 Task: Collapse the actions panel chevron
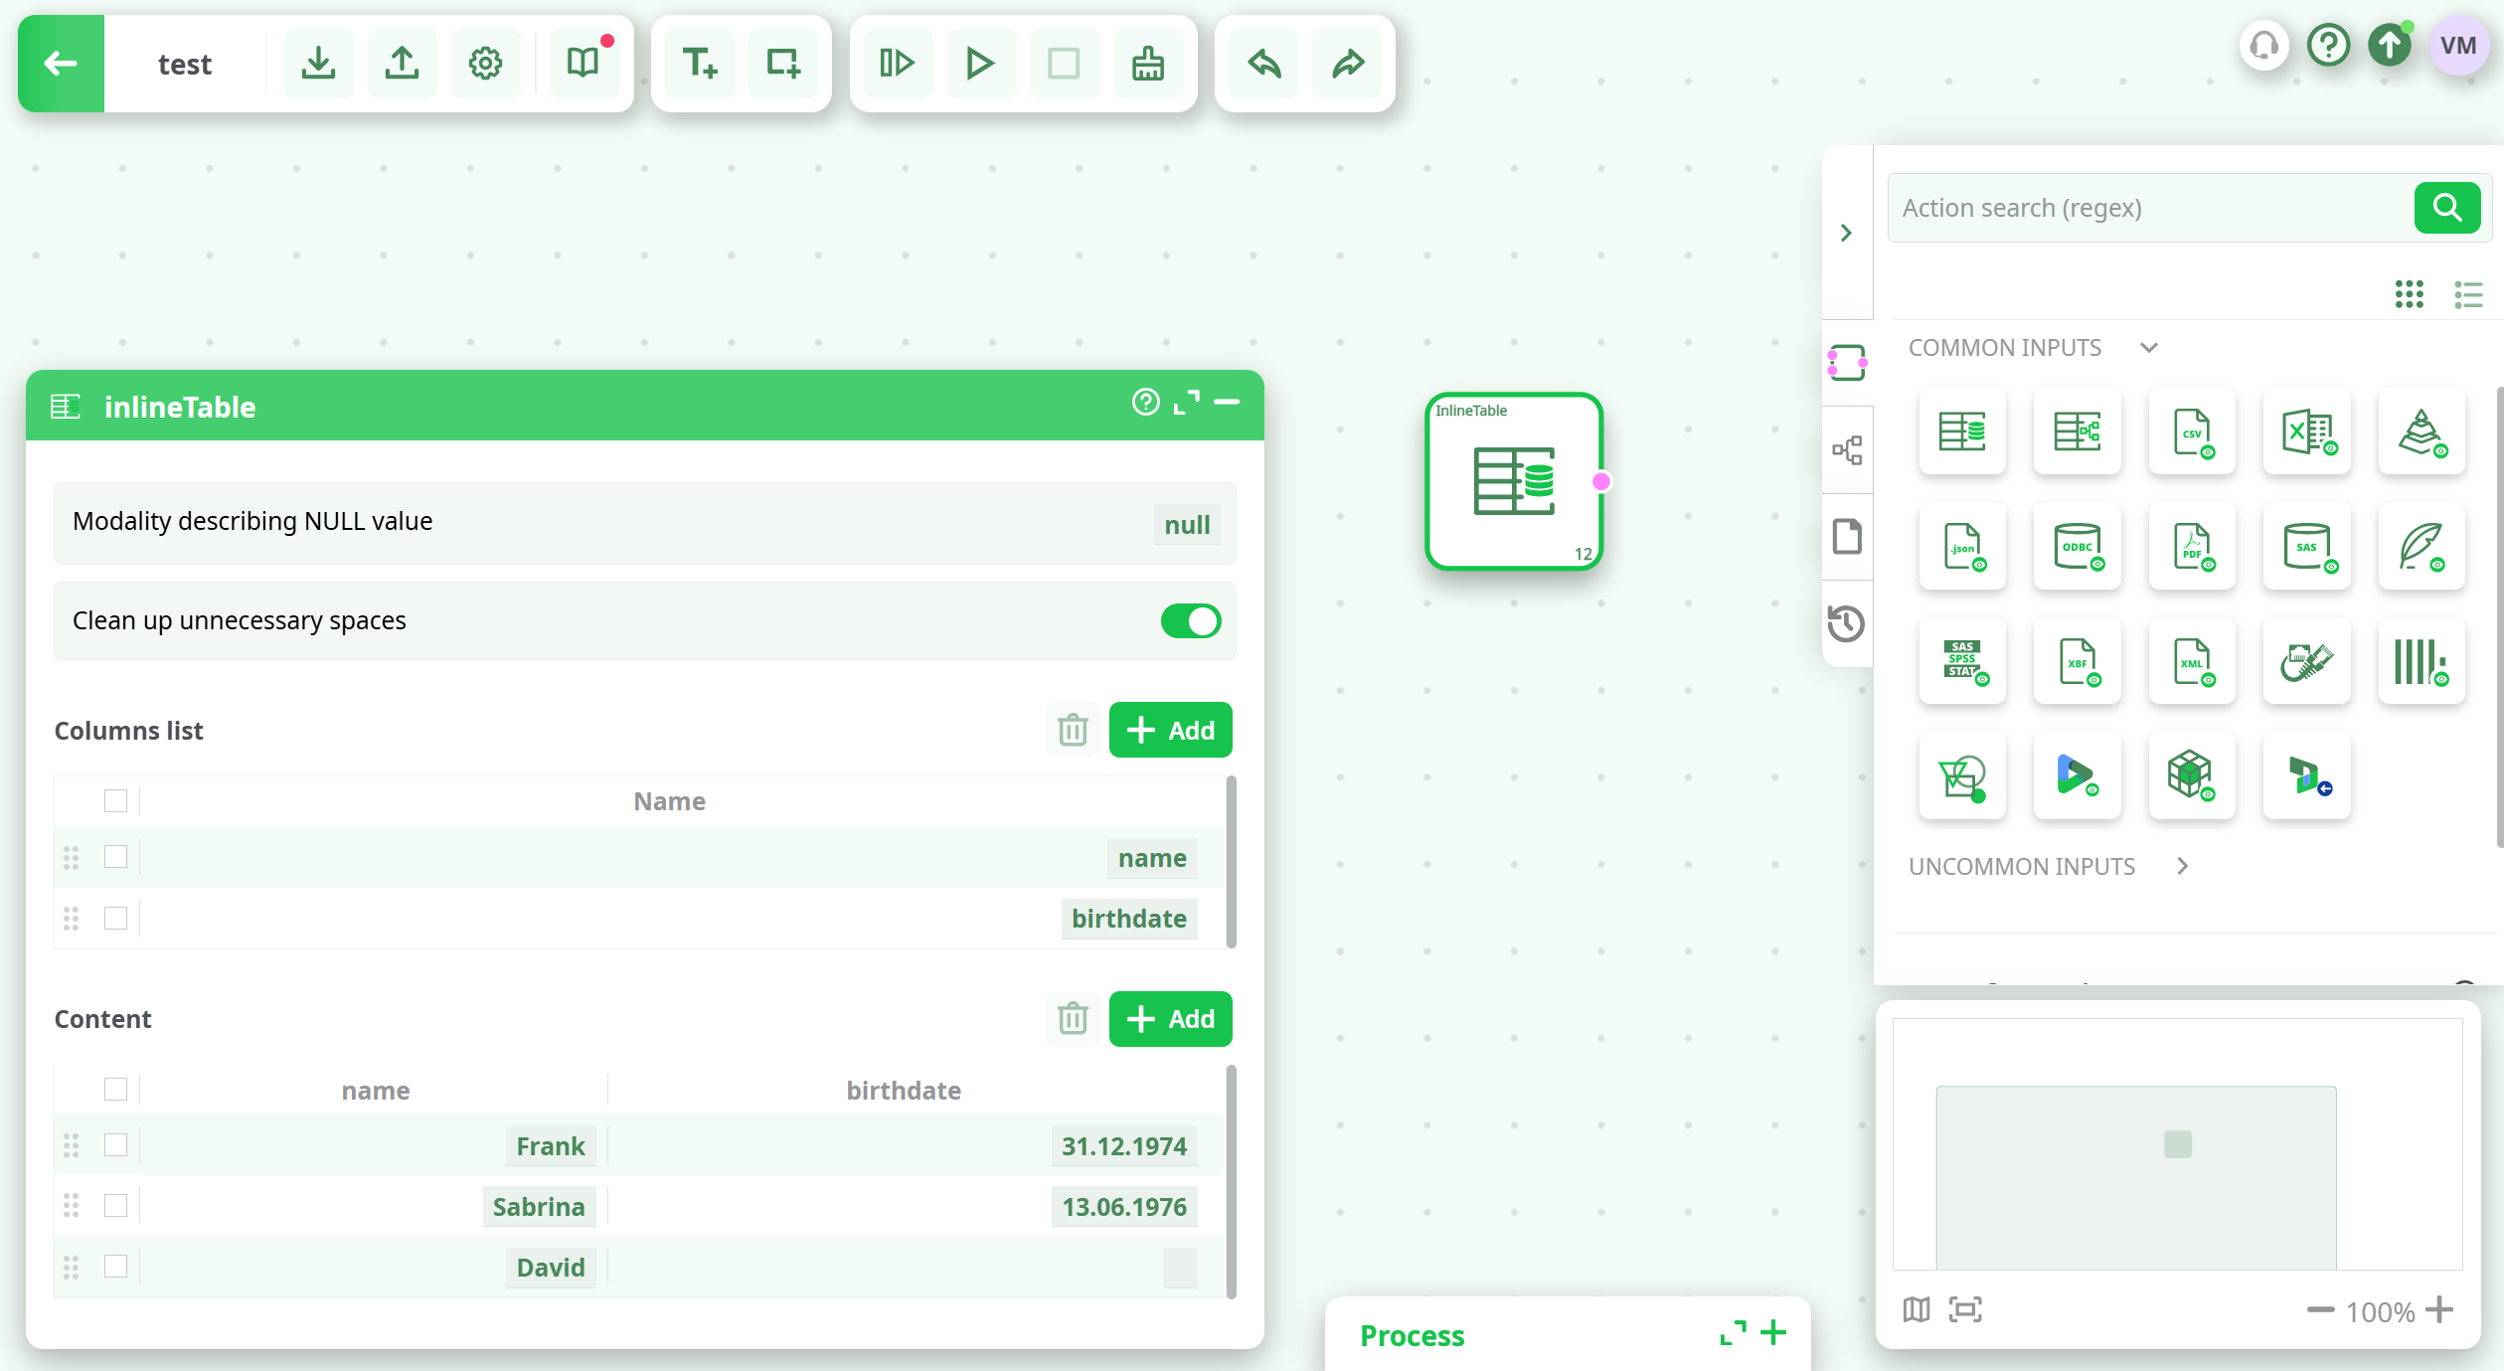[x=1846, y=233]
